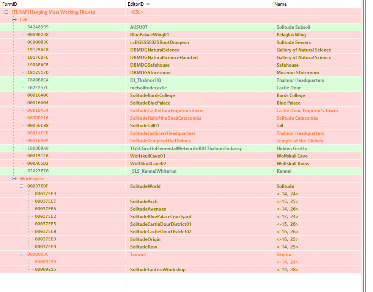Sort by the FormID column header
Viewport: 373px width, 292px height.
point(63,4)
